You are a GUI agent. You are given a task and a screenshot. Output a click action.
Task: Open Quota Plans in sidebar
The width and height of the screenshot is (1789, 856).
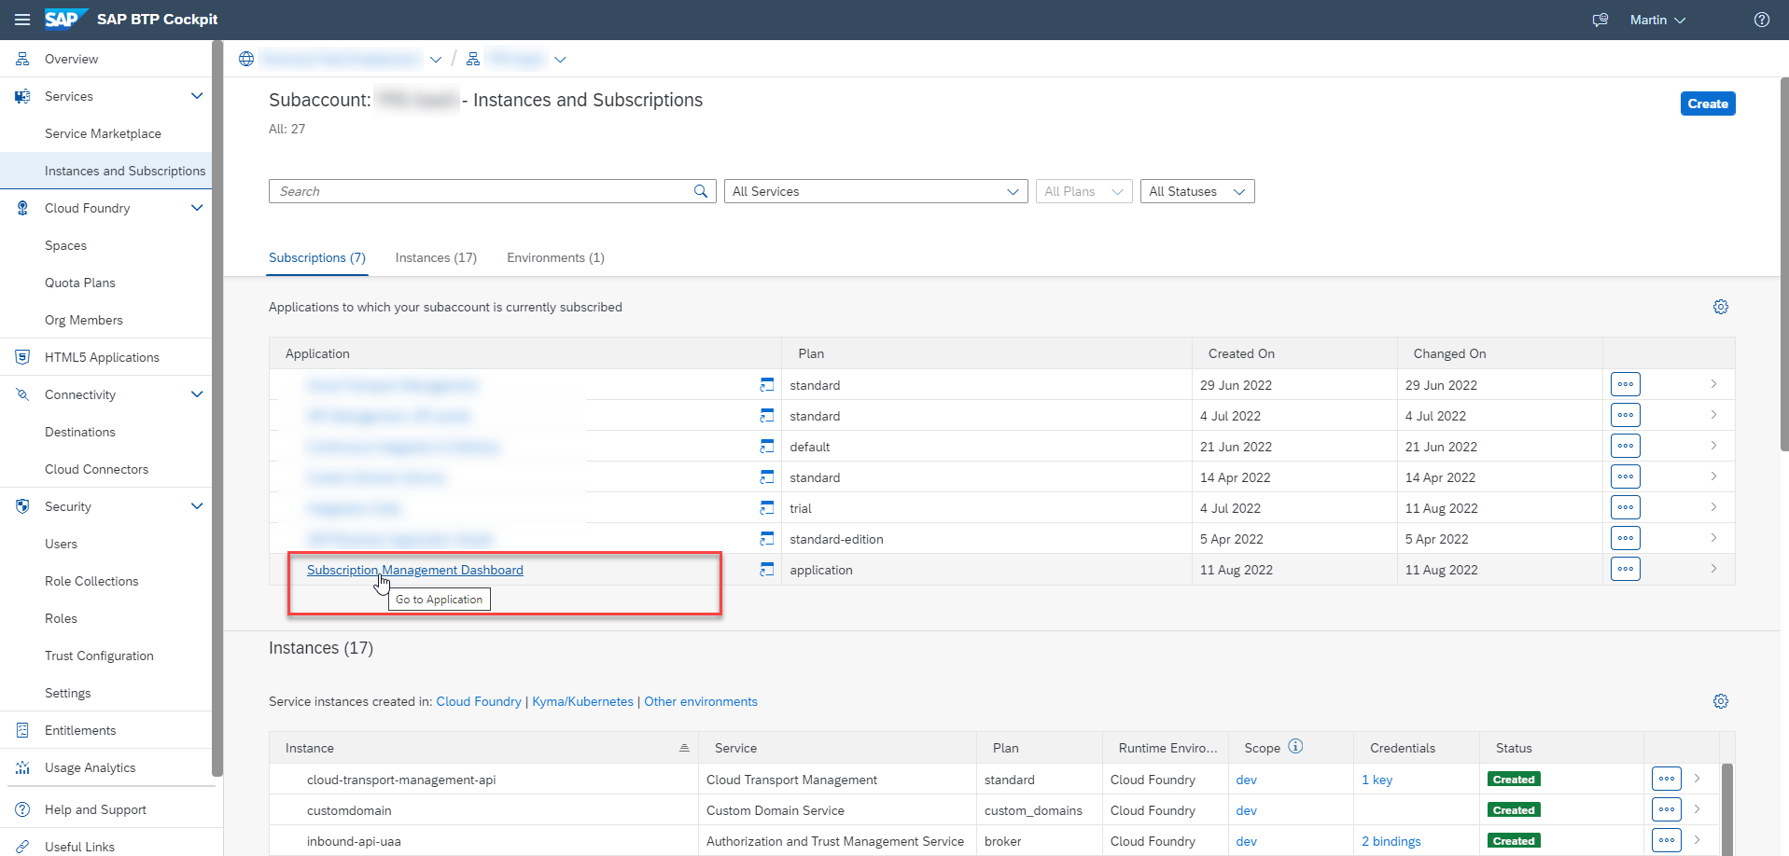[x=80, y=283]
